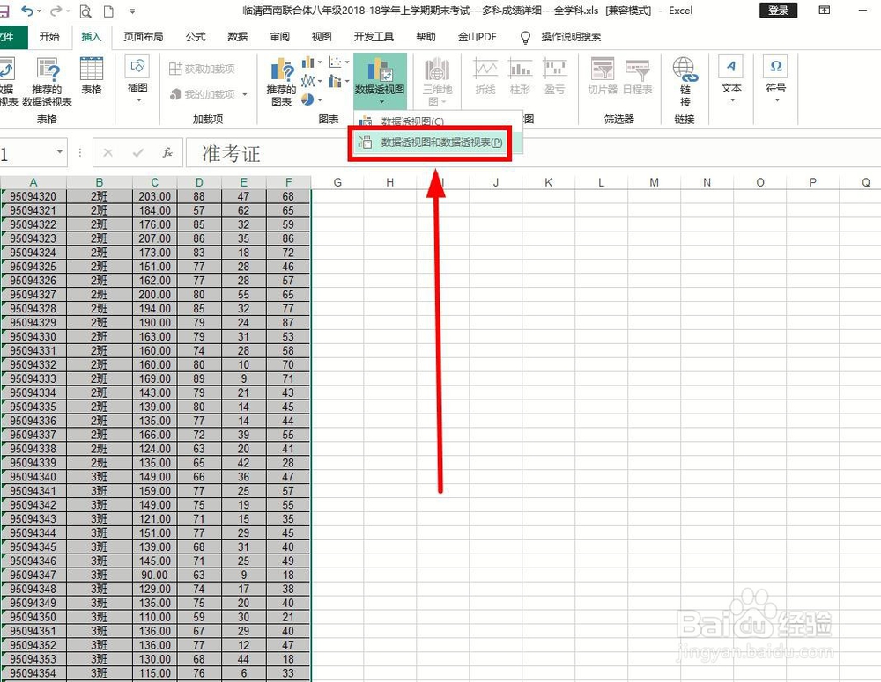Click cell C1 containing 准考证 text
Image resolution: width=881 pixels, height=682 pixels.
pos(231,154)
